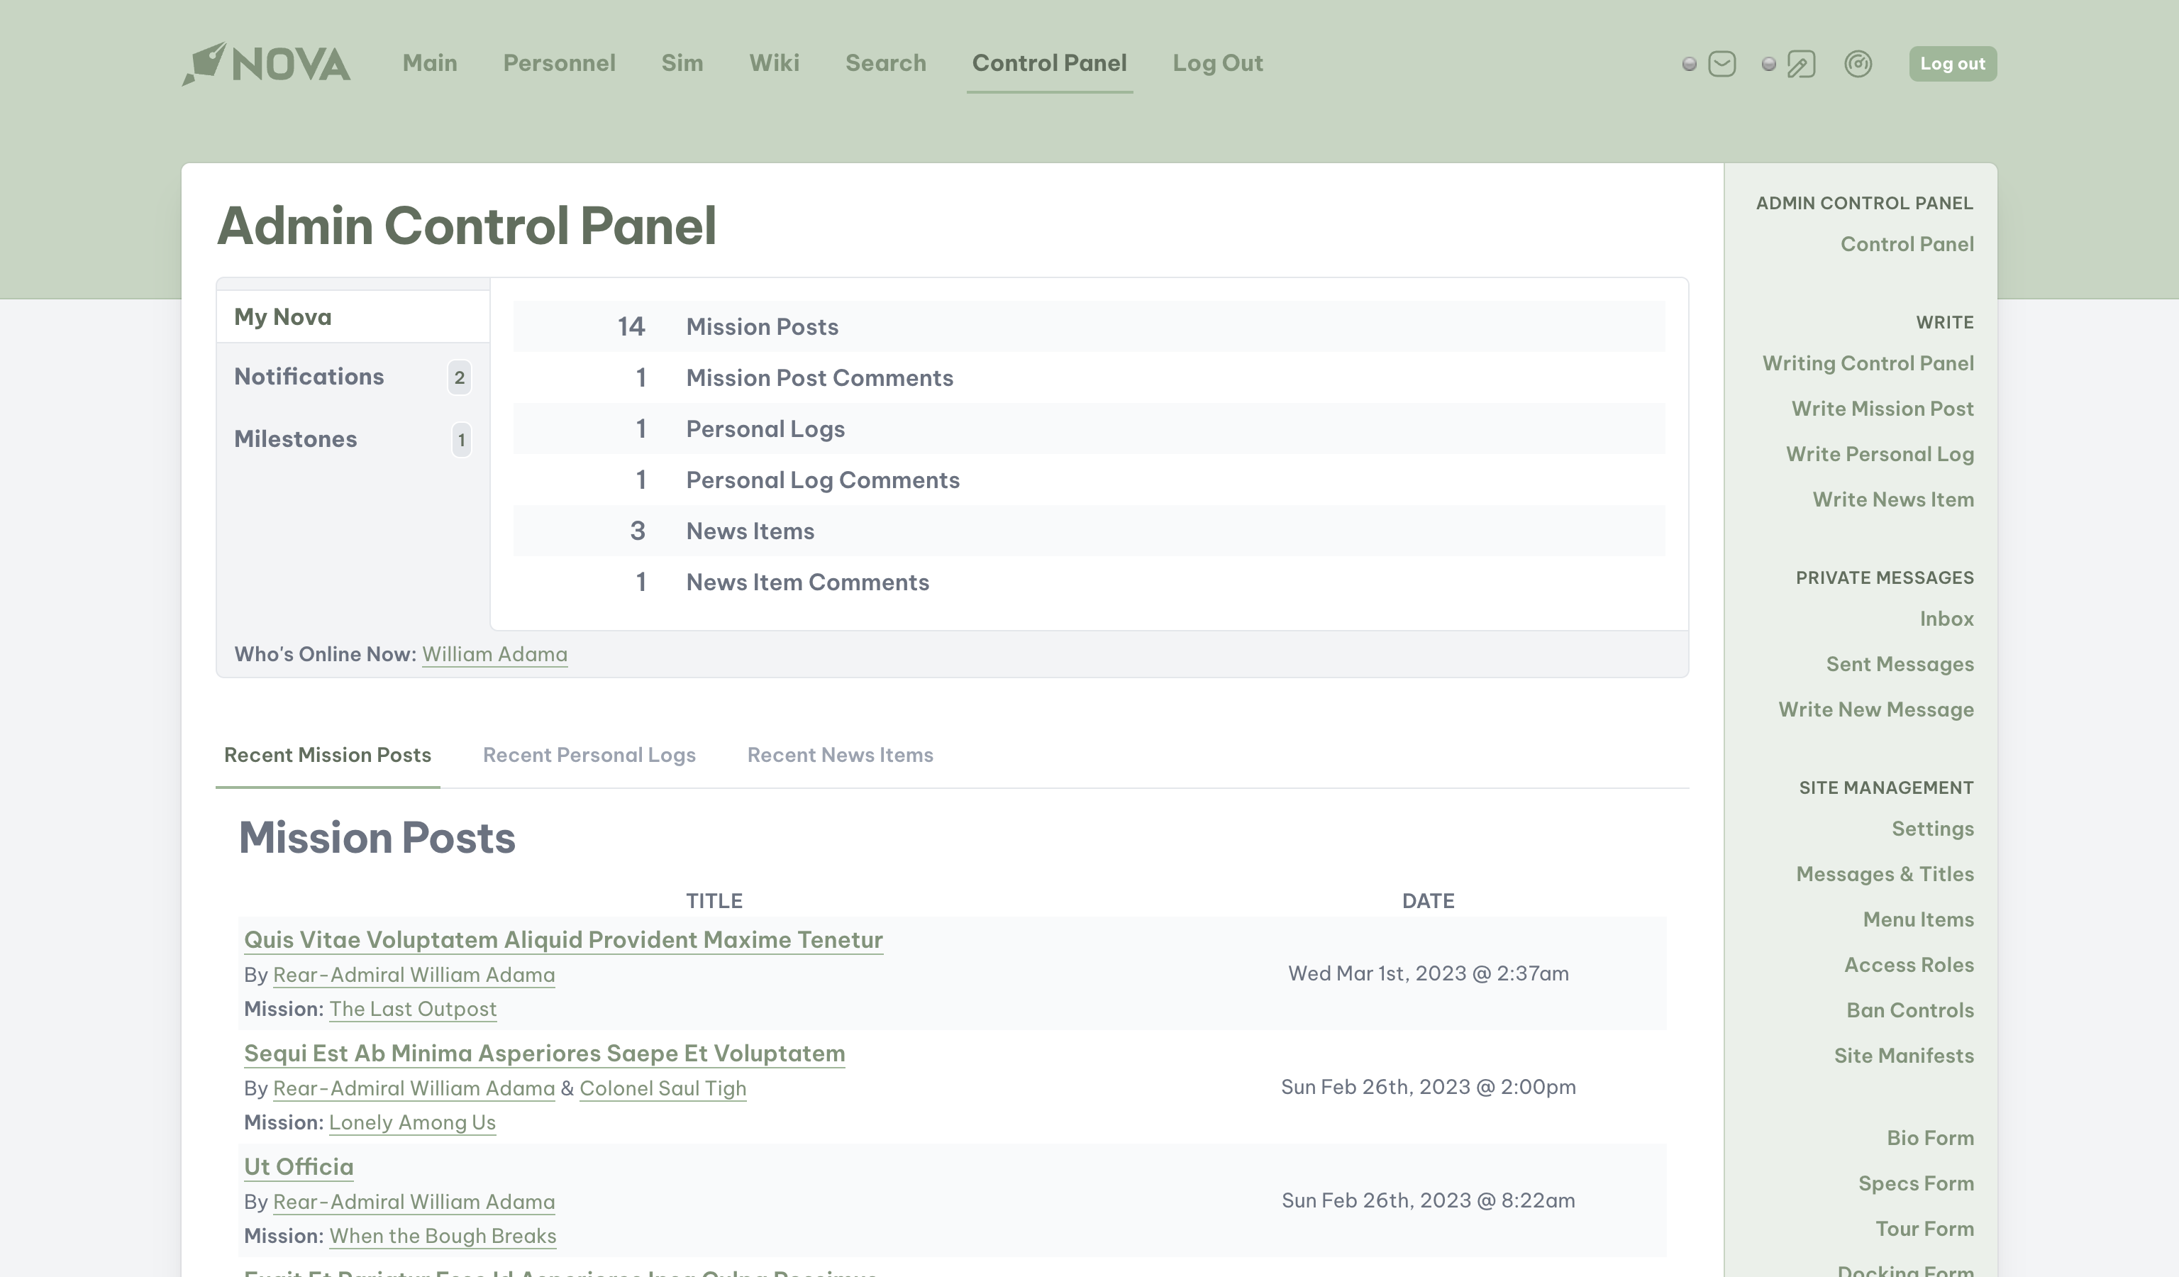Click the date Sun Feb 26th, 2023 @ 8:22am
The width and height of the screenshot is (2179, 1277).
[x=1429, y=1201]
